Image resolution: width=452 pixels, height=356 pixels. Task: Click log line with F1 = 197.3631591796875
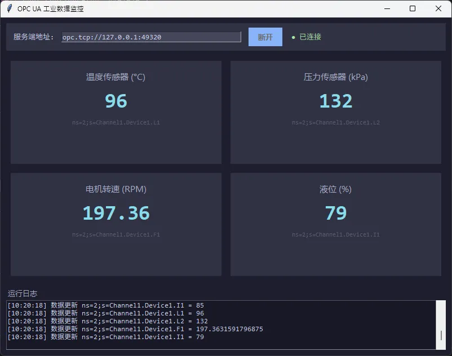point(135,329)
